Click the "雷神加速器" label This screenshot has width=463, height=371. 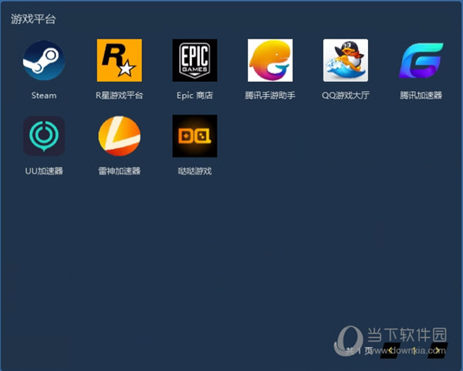[x=120, y=171]
